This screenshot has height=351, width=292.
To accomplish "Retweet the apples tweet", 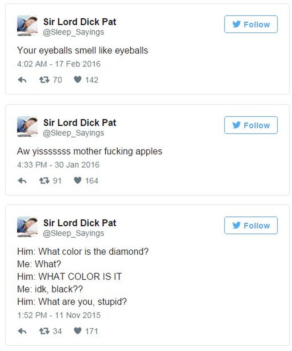I will 43,181.
